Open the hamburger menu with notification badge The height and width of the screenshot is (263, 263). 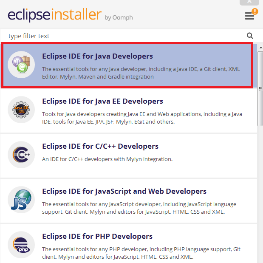(251, 14)
